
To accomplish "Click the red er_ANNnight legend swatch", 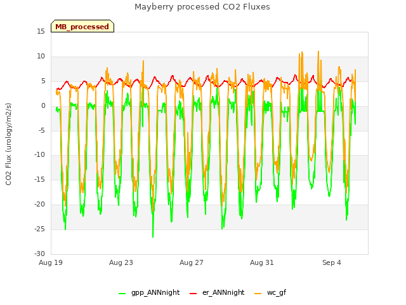I will (x=193, y=294).
